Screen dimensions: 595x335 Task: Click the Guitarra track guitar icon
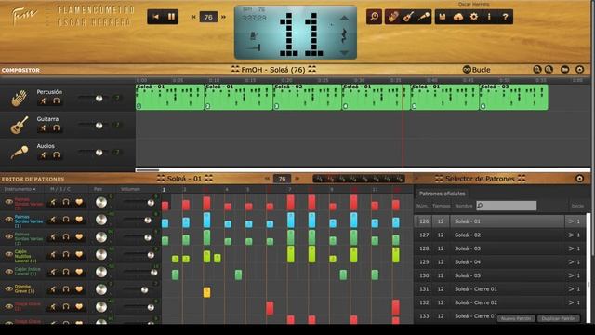pyautogui.click(x=19, y=126)
